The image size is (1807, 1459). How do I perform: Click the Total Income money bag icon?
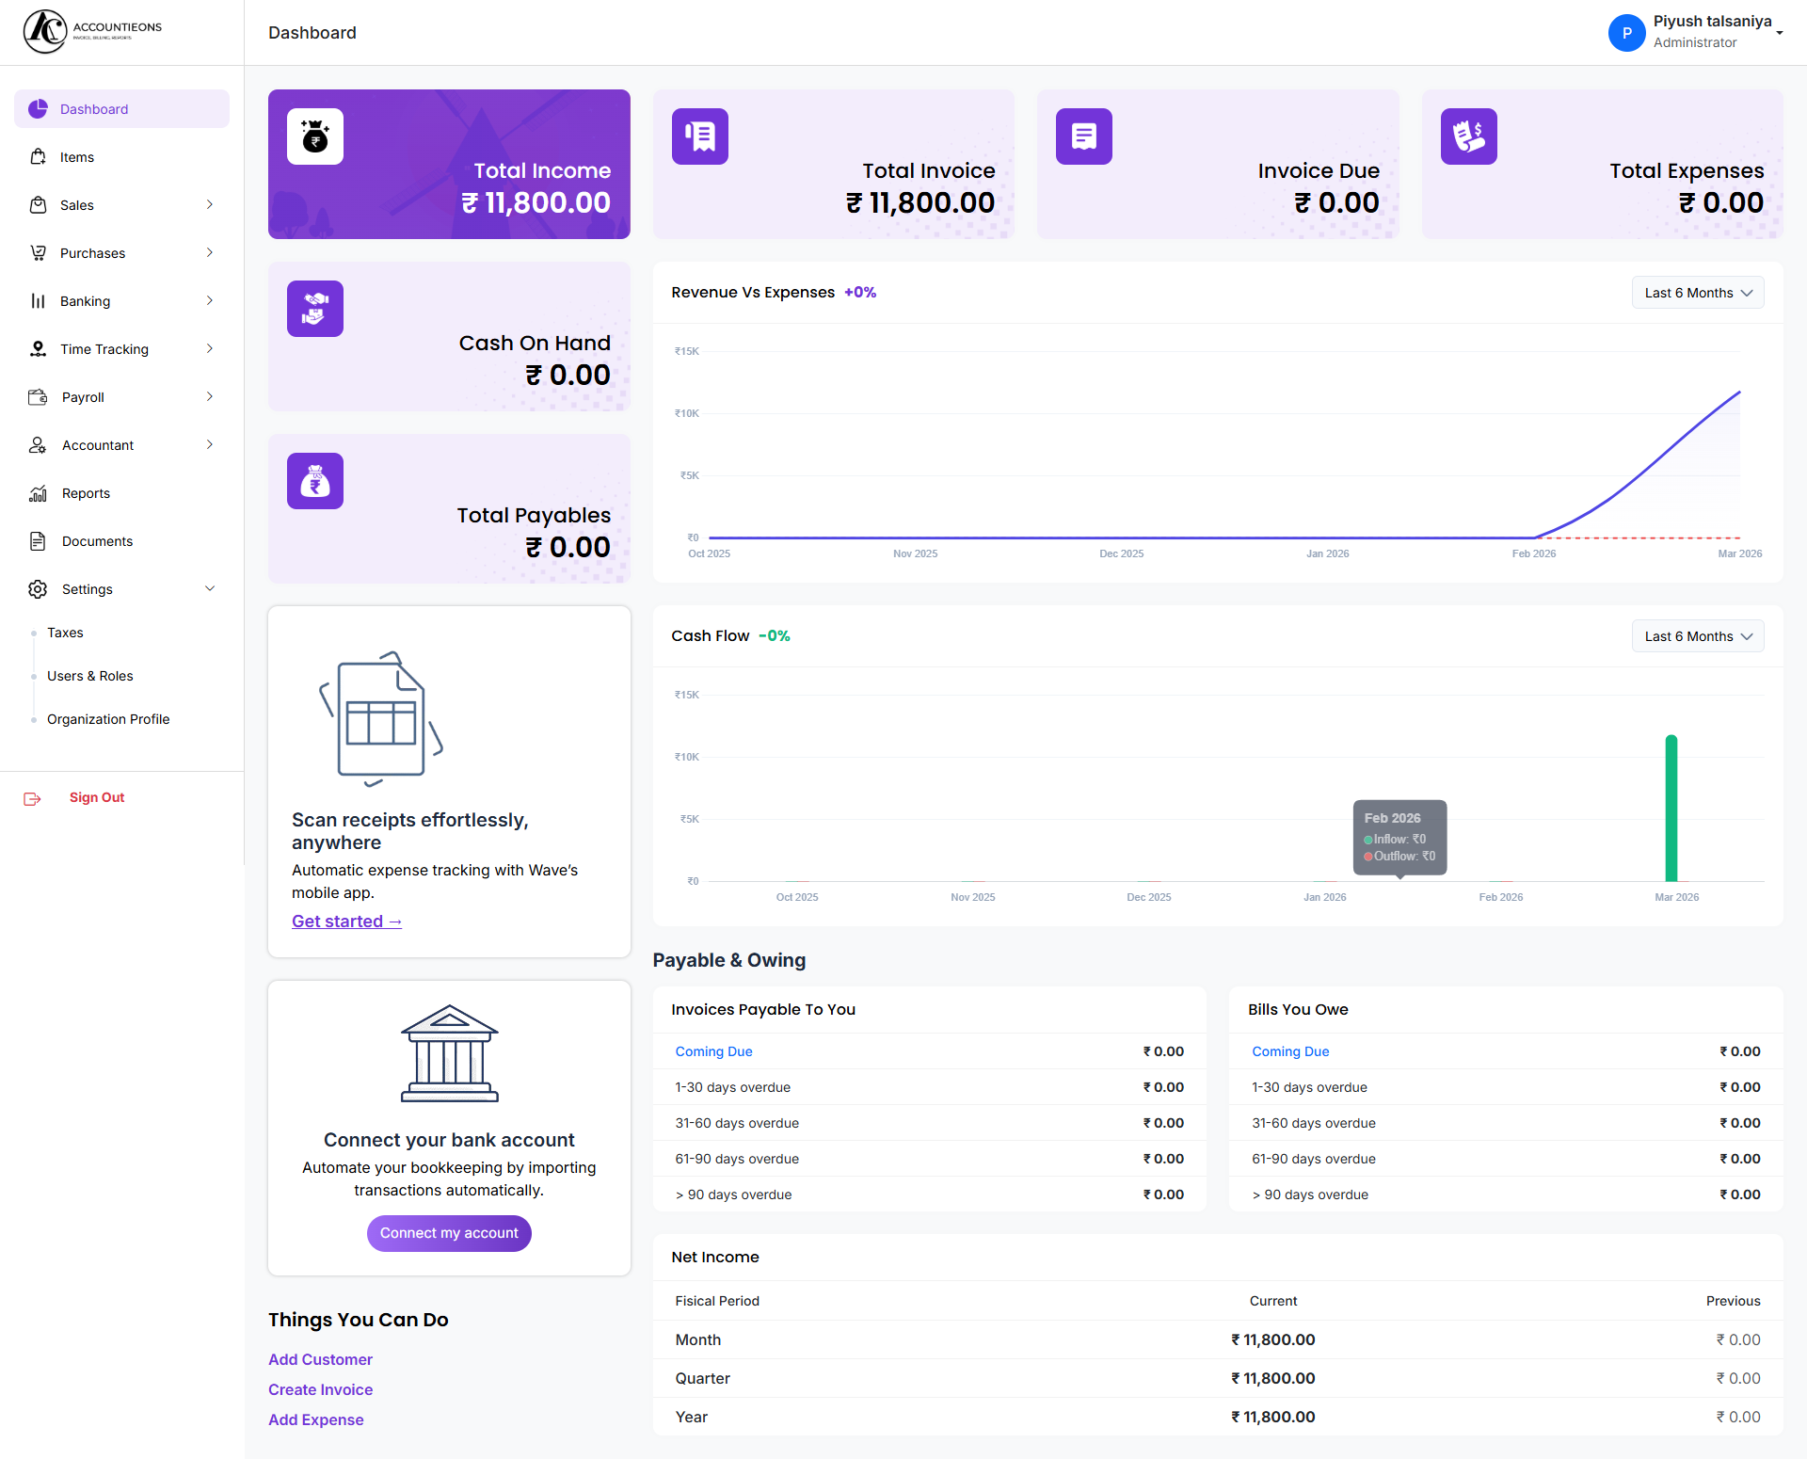(314, 136)
